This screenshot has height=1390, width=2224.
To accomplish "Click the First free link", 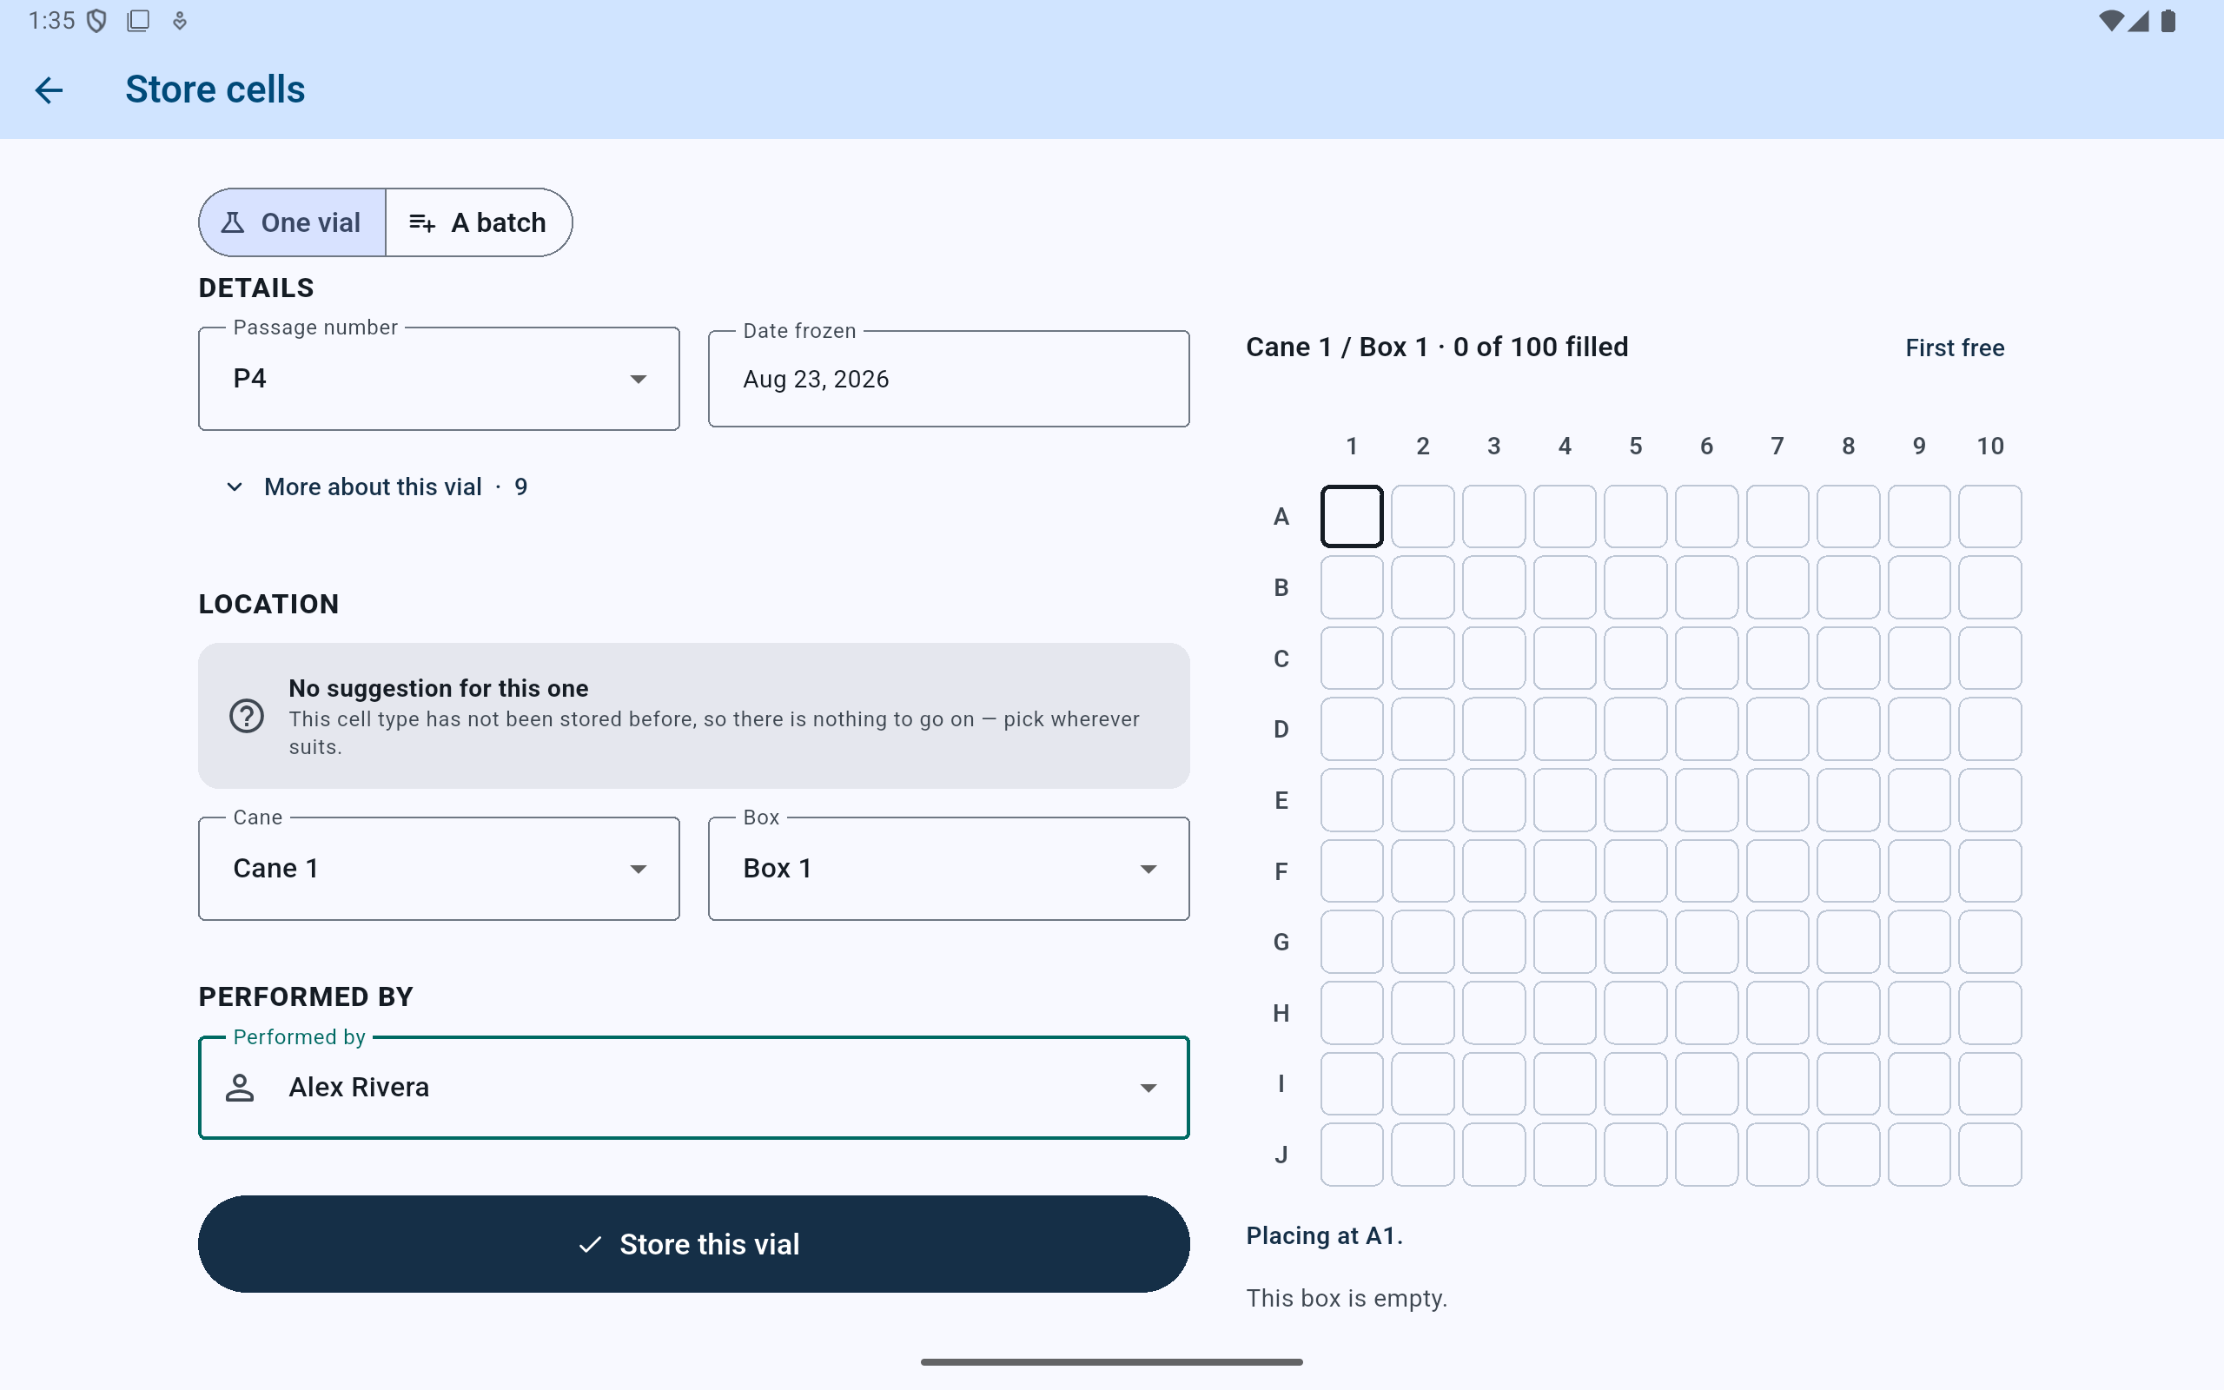I will [x=1955, y=347].
